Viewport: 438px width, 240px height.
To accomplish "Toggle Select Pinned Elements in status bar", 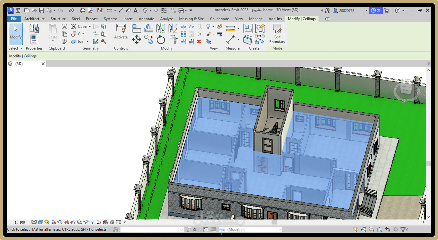I will pos(371,229).
